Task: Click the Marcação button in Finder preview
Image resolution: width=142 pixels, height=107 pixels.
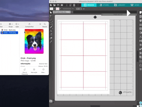Action: 34,71
